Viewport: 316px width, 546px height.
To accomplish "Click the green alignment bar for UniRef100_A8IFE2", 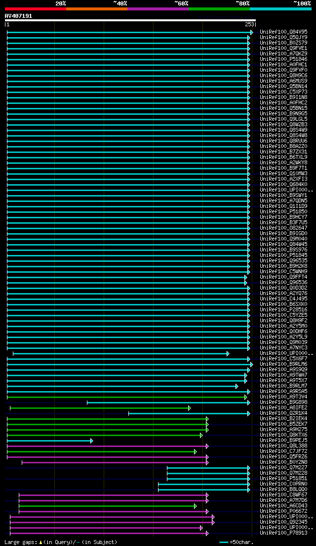I will (100, 408).
